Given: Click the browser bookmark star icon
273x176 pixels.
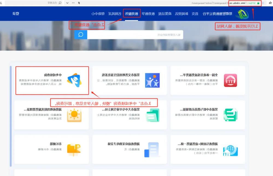Looking at the screenshot, I should [270, 3].
